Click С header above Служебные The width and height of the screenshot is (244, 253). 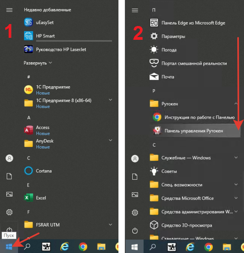(154, 145)
